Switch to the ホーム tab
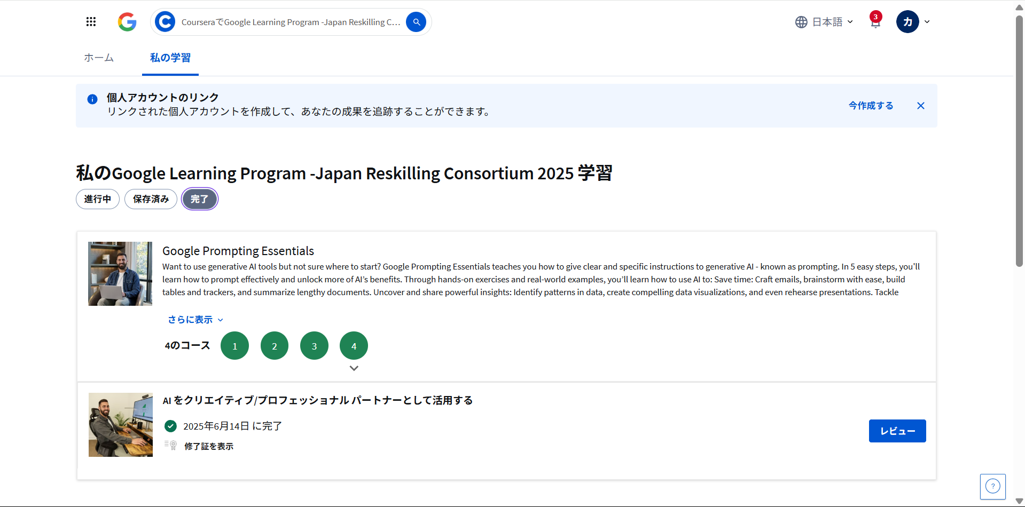This screenshot has height=507, width=1025. (x=99, y=58)
